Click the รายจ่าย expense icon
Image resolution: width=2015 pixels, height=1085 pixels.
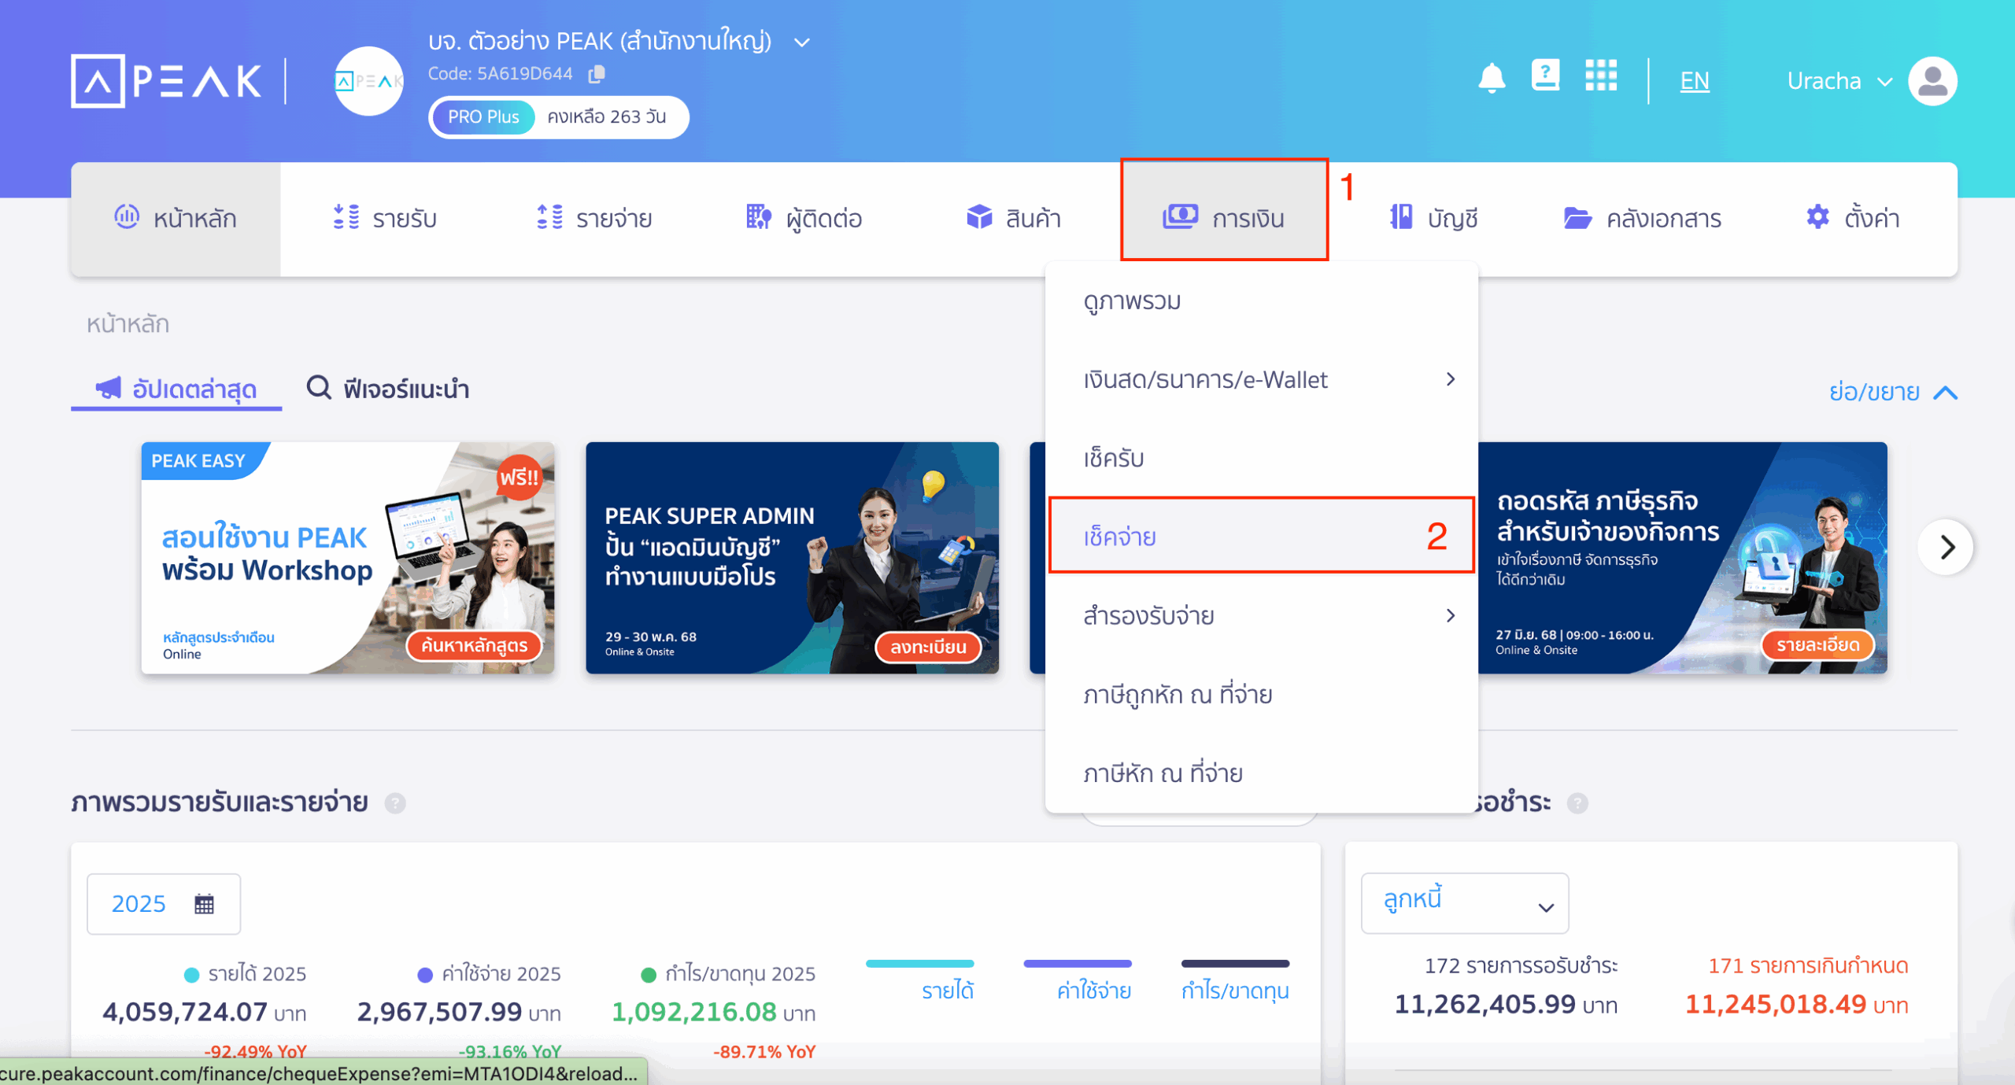(549, 216)
